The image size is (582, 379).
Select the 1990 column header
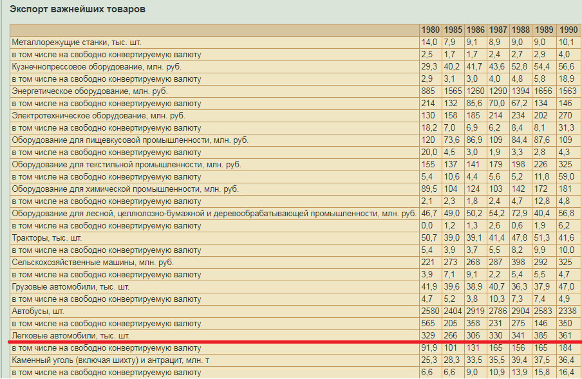pos(568,30)
